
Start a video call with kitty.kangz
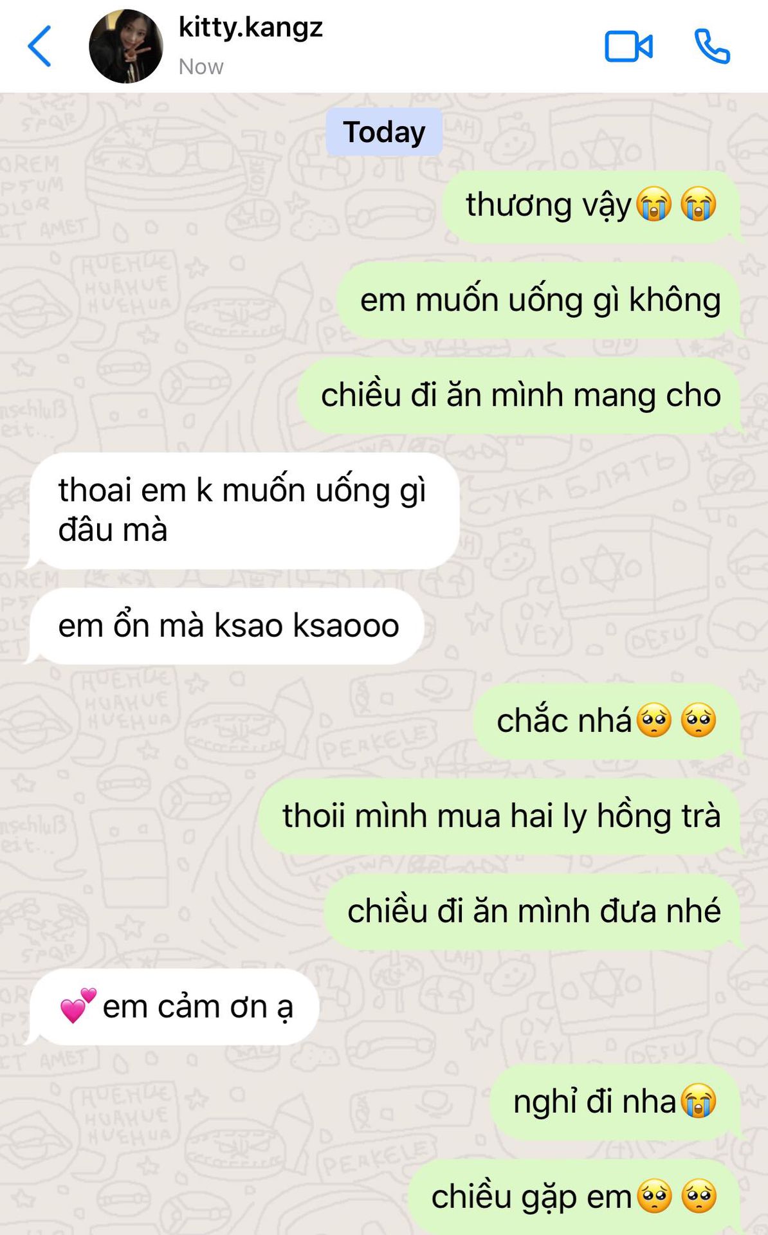click(x=628, y=47)
